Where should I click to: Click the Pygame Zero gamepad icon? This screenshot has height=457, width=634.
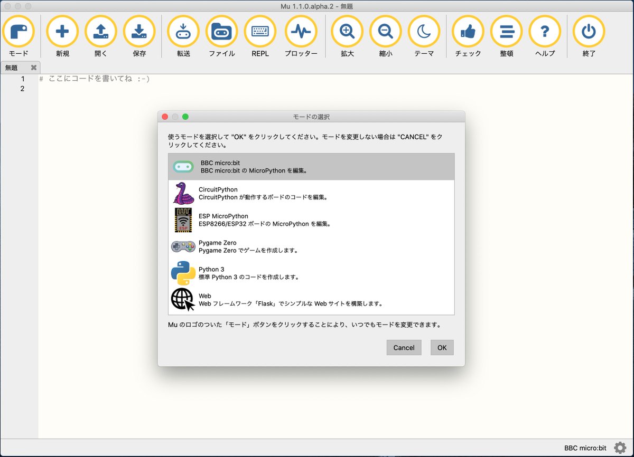(x=183, y=246)
